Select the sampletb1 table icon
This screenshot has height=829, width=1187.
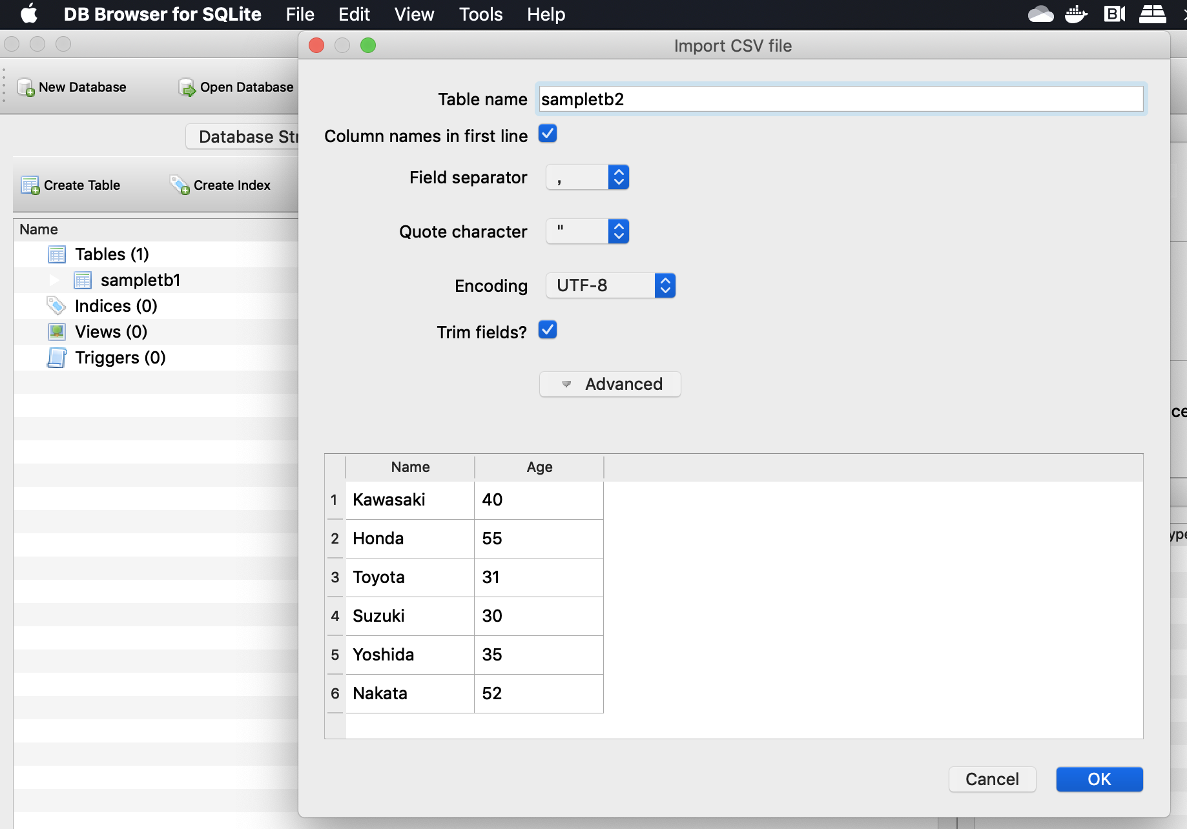click(83, 280)
